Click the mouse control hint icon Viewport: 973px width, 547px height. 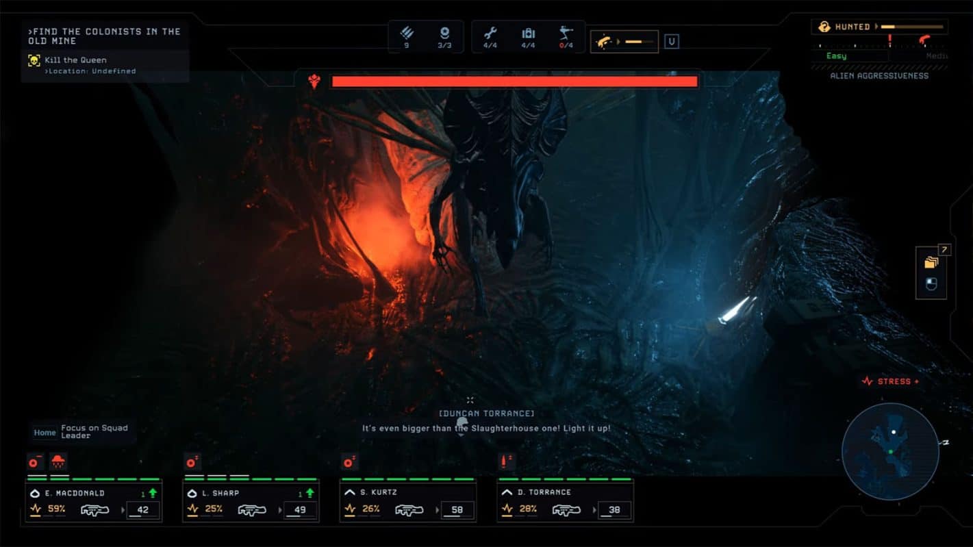tap(931, 284)
